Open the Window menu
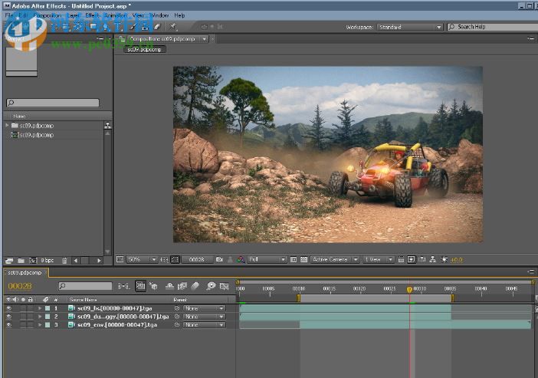 click(x=159, y=15)
